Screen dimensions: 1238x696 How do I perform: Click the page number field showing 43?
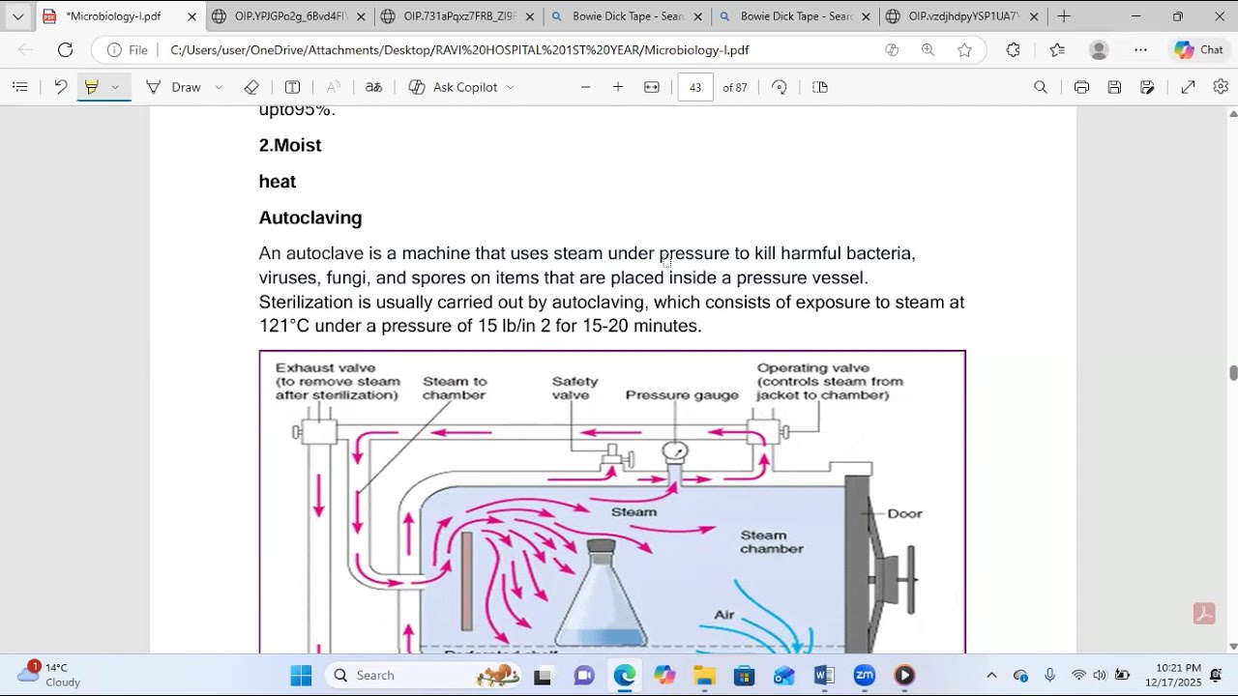[695, 87]
